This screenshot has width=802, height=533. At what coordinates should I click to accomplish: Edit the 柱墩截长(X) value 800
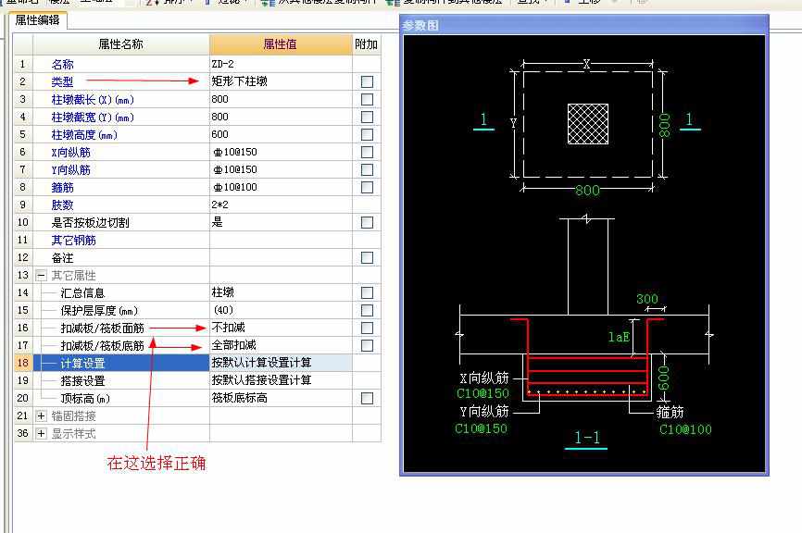click(281, 99)
